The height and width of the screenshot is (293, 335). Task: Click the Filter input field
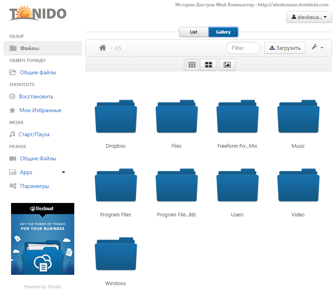click(x=243, y=48)
